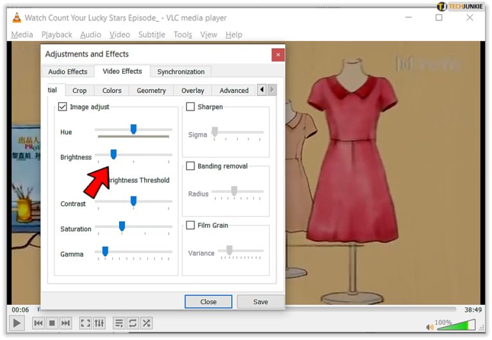The image size is (492, 340).
Task: Minimize the VLC window
Action: click(409, 17)
